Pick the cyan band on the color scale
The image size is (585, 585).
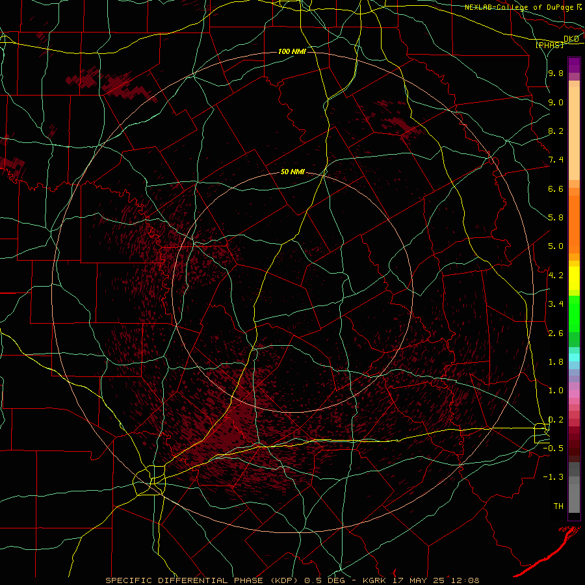574,357
